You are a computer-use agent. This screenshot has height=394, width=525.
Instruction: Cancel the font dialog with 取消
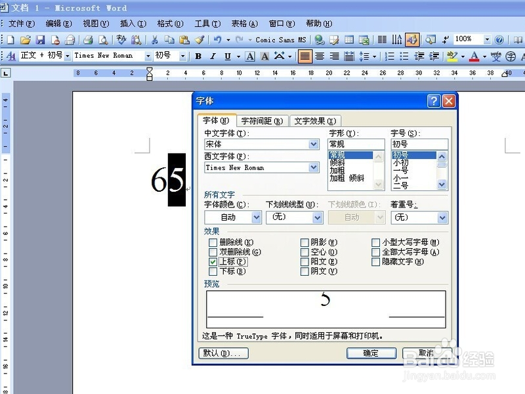(427, 353)
